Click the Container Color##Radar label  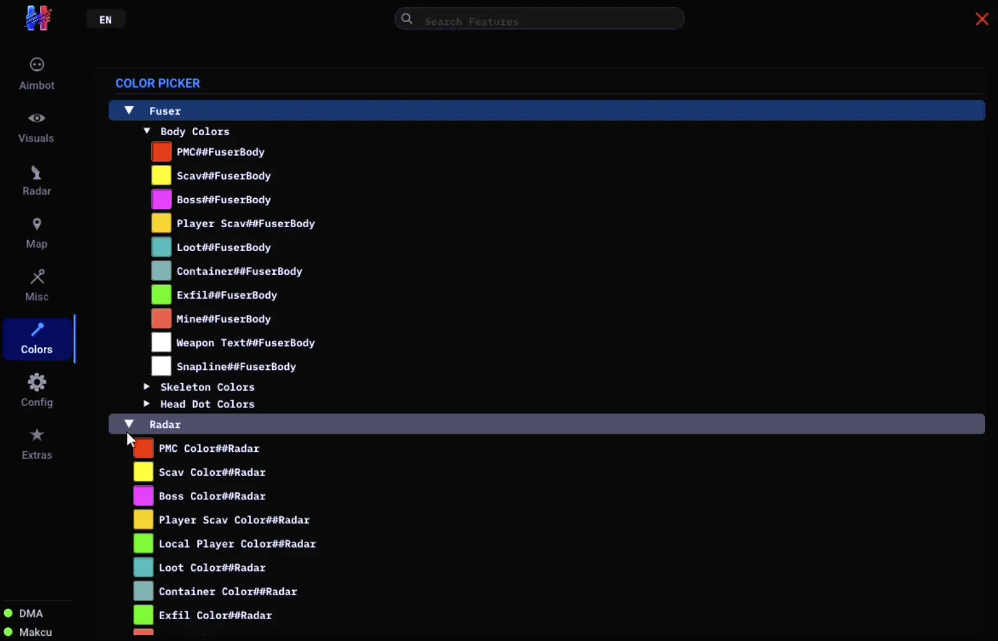(x=228, y=591)
